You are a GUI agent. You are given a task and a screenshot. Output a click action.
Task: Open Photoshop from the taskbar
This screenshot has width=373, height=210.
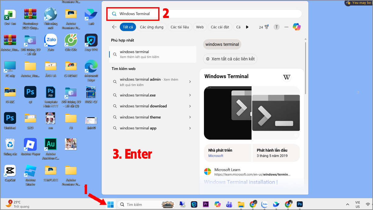299,204
